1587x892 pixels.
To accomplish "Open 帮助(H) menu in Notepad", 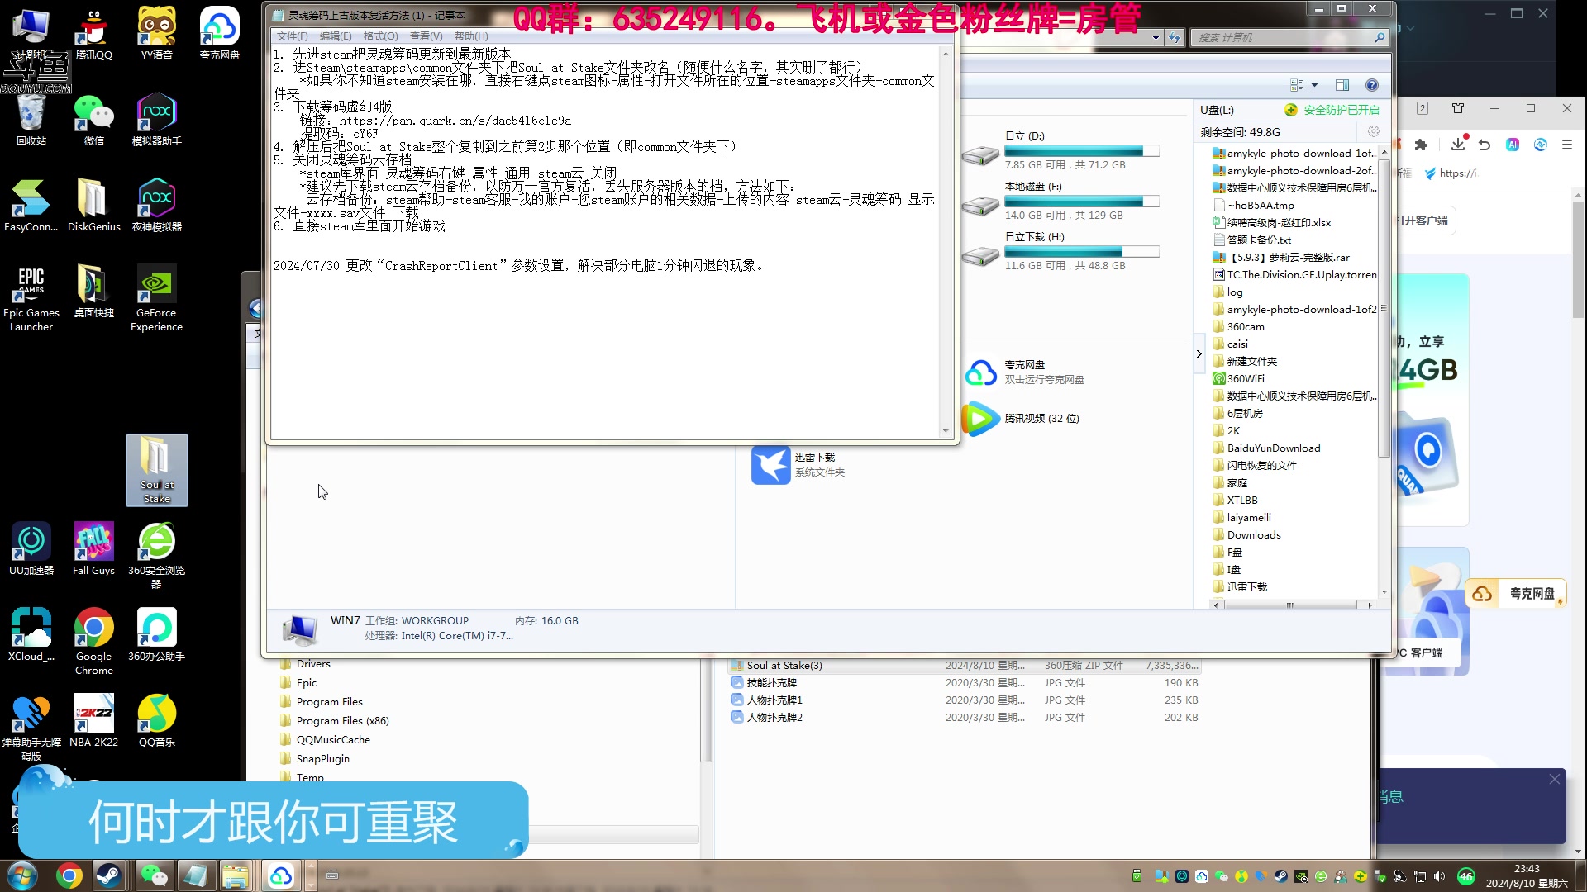I will coord(471,36).
